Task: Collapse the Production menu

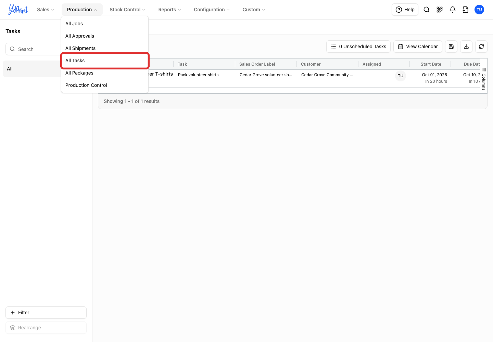Action: [82, 10]
